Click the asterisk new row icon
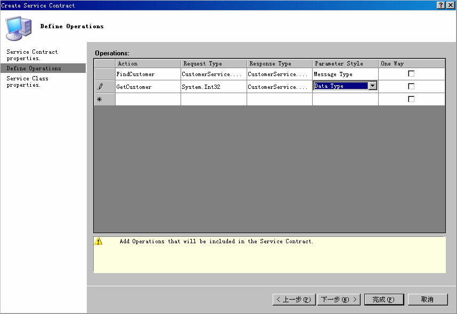Viewport: 457px width, 314px height. (100, 100)
